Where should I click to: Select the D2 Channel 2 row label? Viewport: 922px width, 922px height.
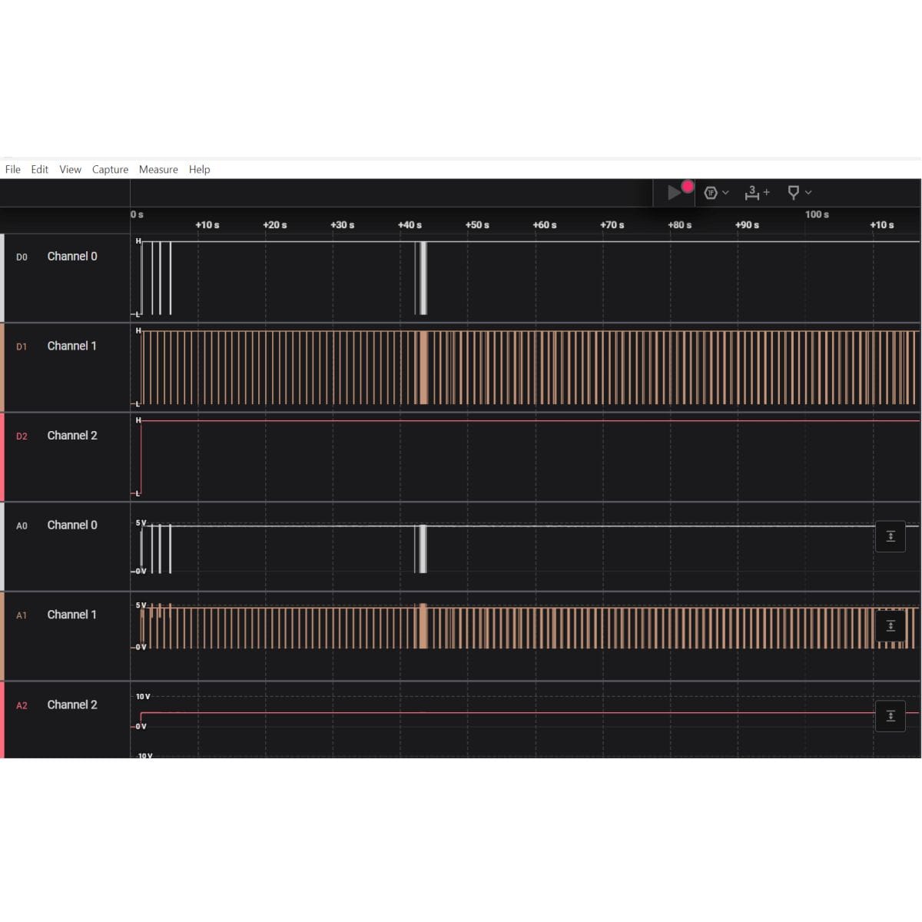pyautogui.click(x=65, y=436)
